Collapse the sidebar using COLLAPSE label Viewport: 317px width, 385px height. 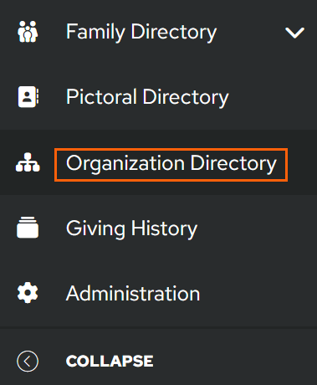coord(110,362)
